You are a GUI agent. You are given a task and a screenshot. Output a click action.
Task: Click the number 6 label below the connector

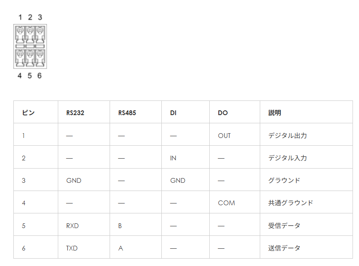[x=40, y=76]
